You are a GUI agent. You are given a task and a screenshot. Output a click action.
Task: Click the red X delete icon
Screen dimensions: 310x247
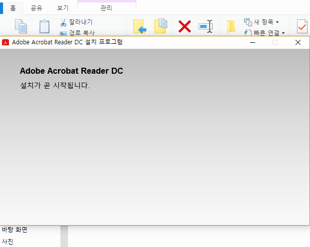click(x=185, y=26)
